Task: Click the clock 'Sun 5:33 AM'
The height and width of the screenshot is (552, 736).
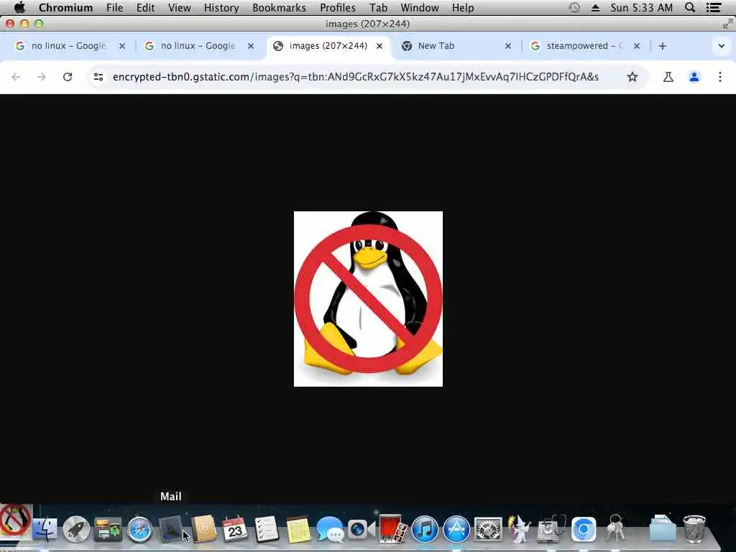Action: coord(641,8)
